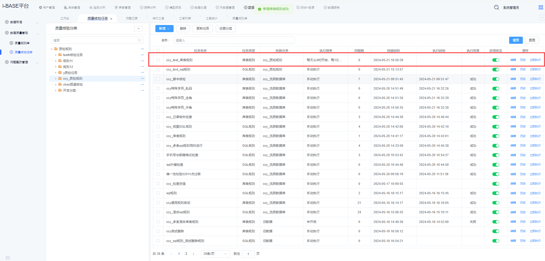Check the ccy测试删除 row checkbox

[x=158, y=231]
